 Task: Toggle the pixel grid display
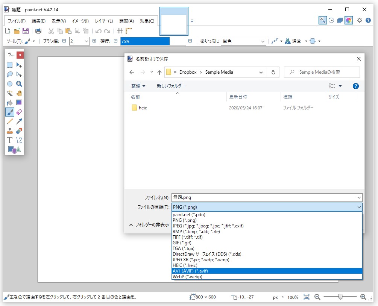click(x=120, y=31)
